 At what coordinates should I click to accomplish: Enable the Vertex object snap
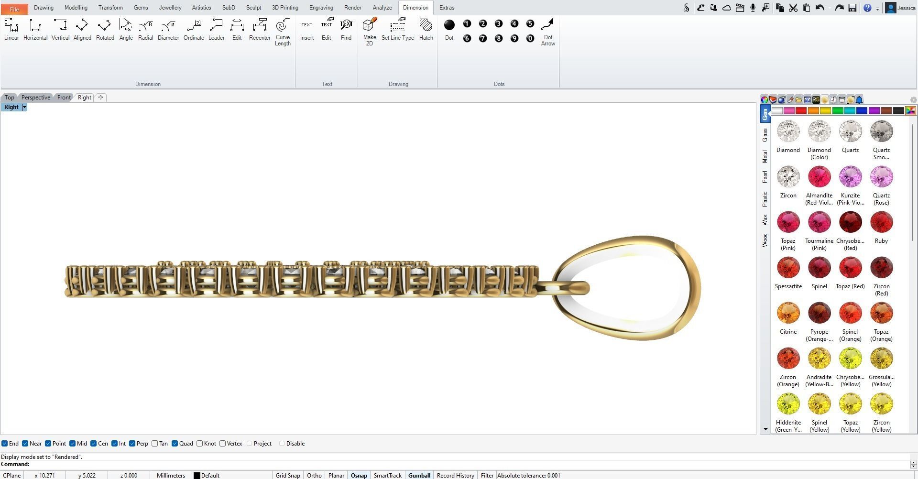click(x=223, y=444)
